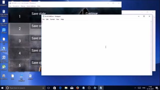Open the File menu in Notepad
The image size is (160, 90).
coord(43,19)
